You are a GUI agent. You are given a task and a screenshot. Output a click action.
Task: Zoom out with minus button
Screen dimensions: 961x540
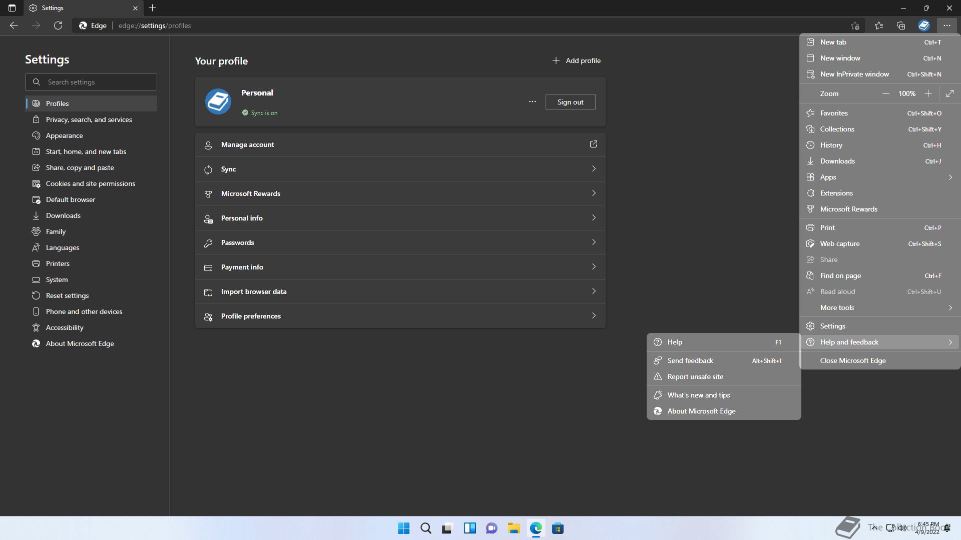click(885, 93)
